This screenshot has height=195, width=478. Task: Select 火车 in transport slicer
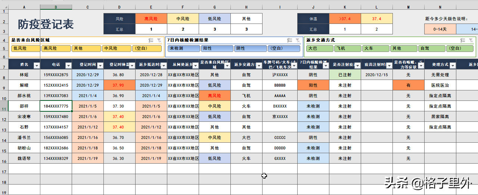(x=376, y=48)
